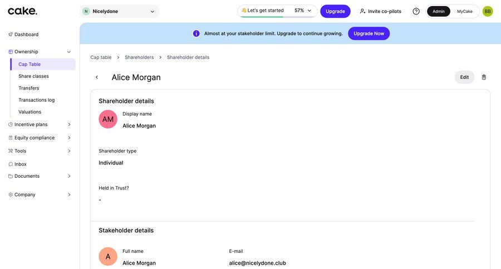Viewport: 501px width, 269px height.
Task: Expand the Let's get started progress dropdown
Action: tap(277, 11)
